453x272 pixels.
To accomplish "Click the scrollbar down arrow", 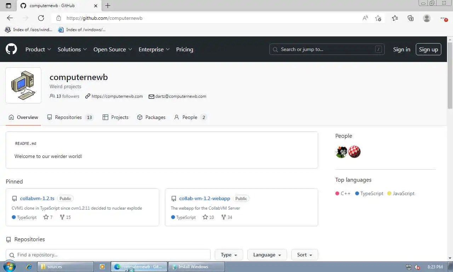I will point(450,258).
